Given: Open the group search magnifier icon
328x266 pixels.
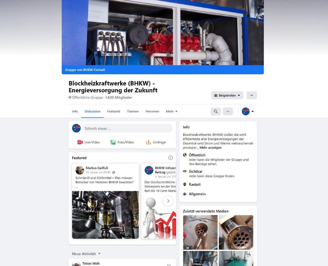Looking at the screenshot, I should pyautogui.click(x=216, y=111).
